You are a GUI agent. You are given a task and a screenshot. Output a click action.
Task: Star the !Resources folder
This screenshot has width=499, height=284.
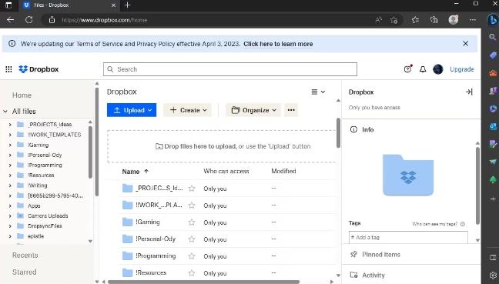tap(192, 273)
